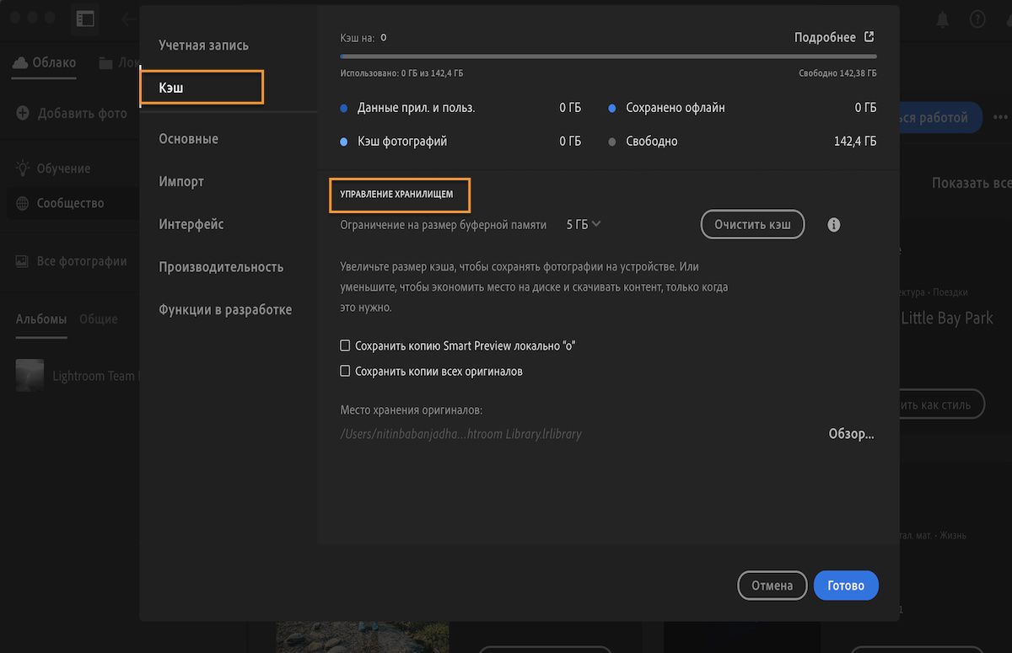Viewport: 1012px width, 653px height.
Task: Click the Добавить фото plus icon
Action: tap(21, 115)
